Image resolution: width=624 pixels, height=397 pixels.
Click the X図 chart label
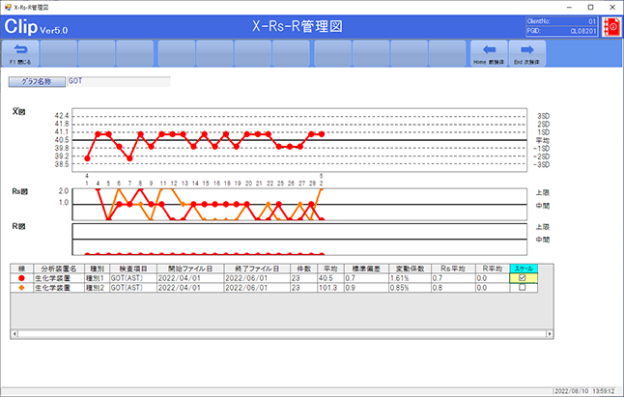pos(18,111)
